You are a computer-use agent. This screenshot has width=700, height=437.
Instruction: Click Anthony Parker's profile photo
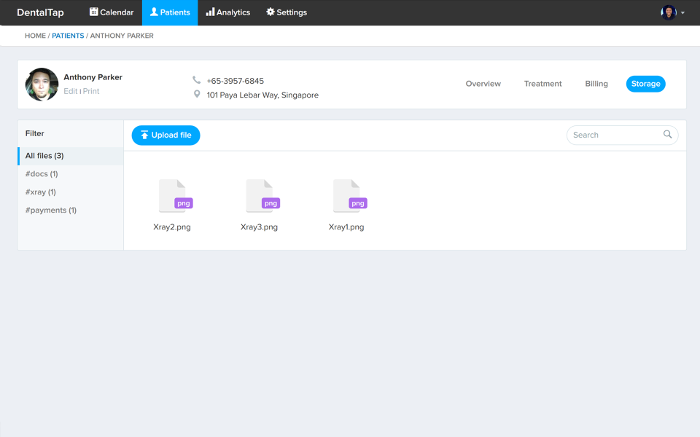(42, 84)
